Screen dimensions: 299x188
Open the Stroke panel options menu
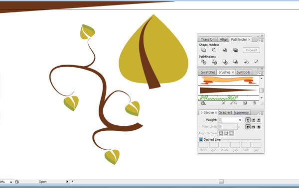click(261, 113)
